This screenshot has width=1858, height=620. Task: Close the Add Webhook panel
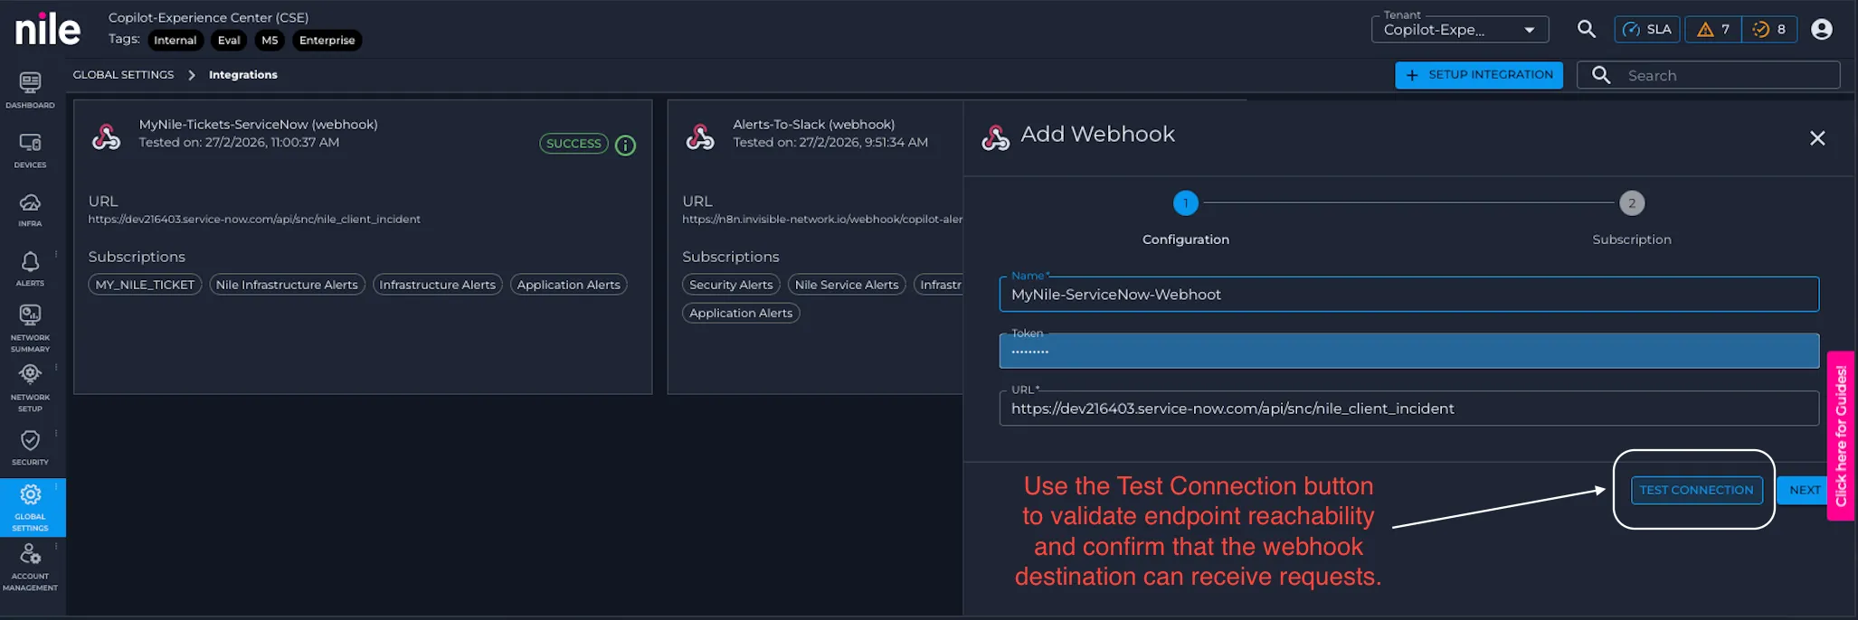(1817, 138)
